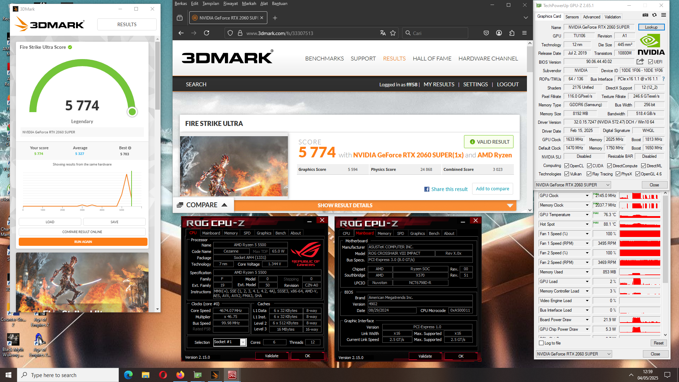Toggle the DirectCompute checkbox
679x382 pixels.
tap(609, 166)
